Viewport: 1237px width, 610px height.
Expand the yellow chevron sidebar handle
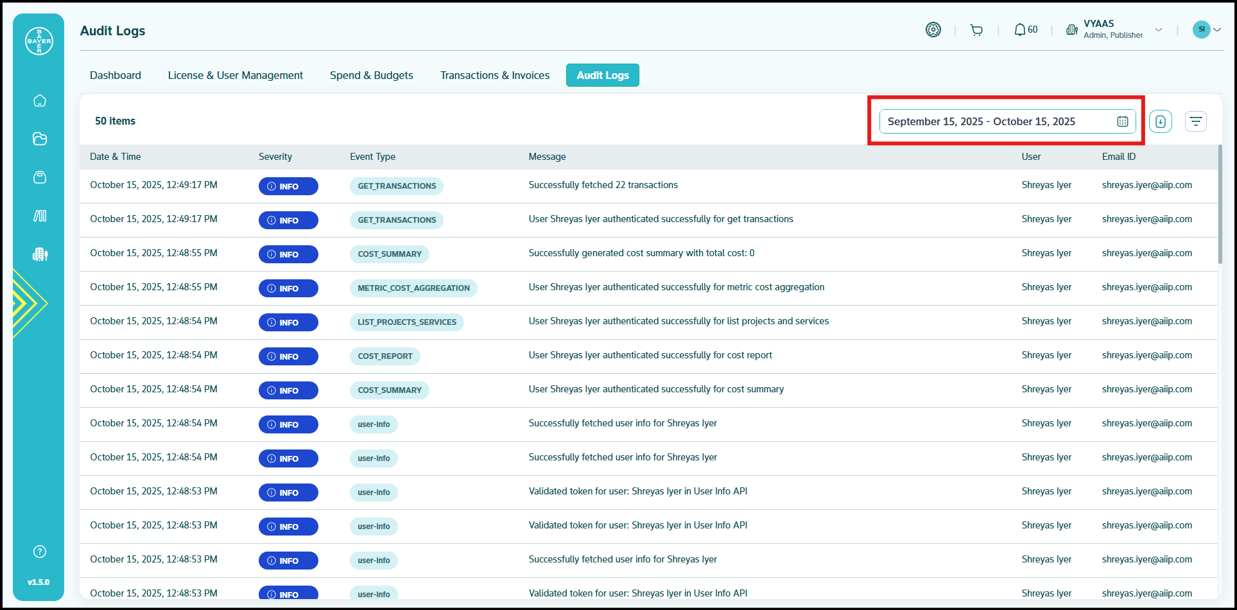[x=29, y=303]
